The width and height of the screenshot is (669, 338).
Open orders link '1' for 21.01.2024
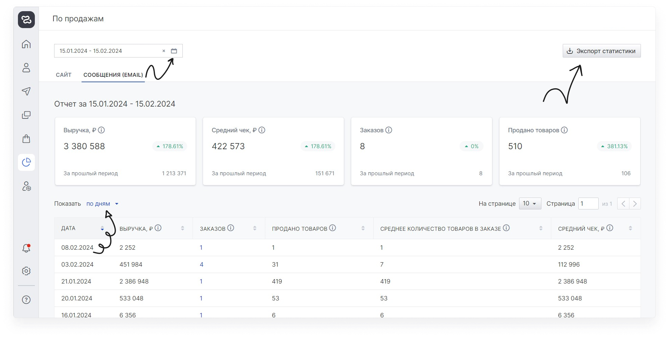tap(201, 281)
